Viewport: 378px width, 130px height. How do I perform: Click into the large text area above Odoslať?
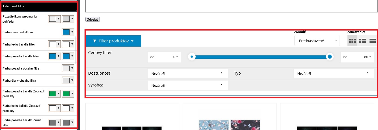[232, 6]
